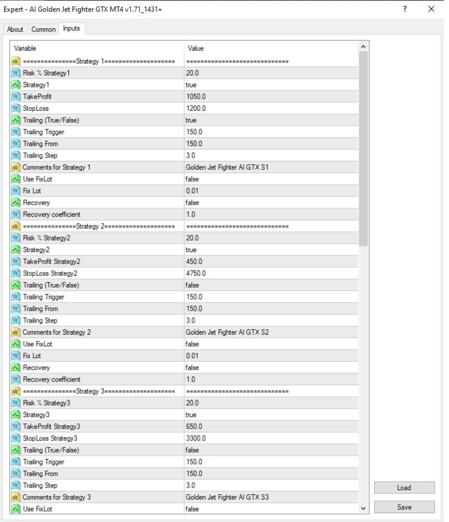Image resolution: width=449 pixels, height=522 pixels.
Task: Click the ab icon on the Strategy 2 separator row
Action: (16, 226)
